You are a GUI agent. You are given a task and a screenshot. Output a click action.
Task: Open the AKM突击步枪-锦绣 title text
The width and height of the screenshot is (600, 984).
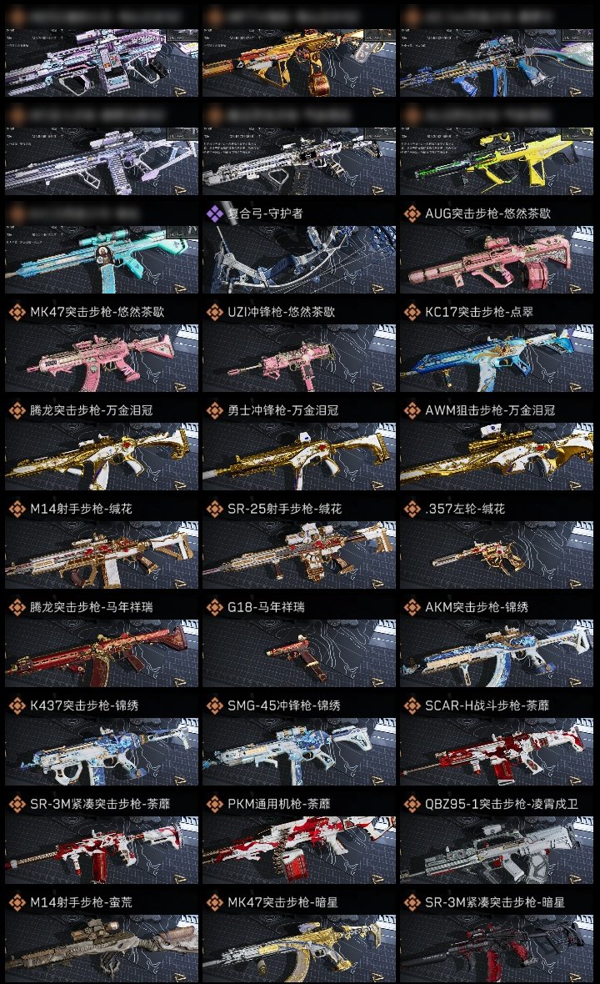point(477,607)
